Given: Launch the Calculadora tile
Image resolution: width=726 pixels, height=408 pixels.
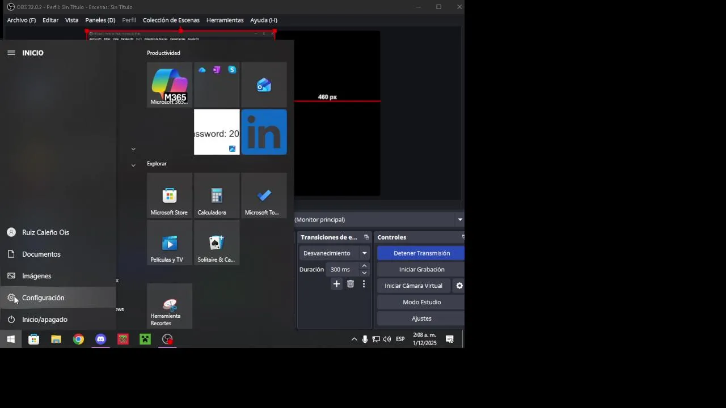Looking at the screenshot, I should tap(217, 195).
